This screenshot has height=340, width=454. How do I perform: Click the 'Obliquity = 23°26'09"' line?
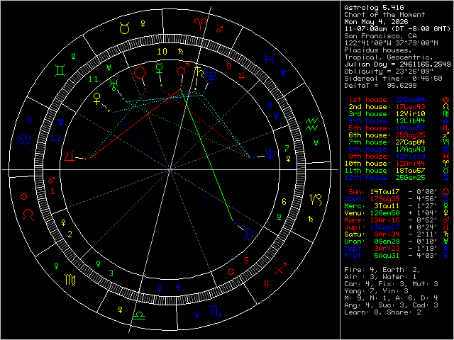(x=389, y=72)
